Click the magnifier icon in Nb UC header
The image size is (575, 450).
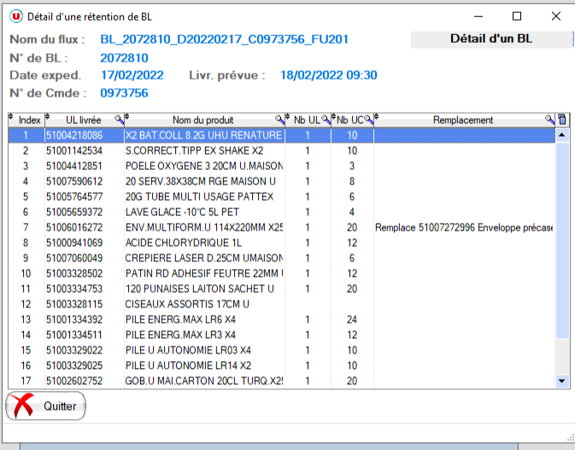pos(368,120)
